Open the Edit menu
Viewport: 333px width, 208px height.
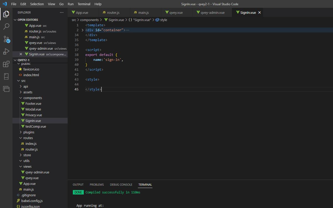click(x=23, y=4)
